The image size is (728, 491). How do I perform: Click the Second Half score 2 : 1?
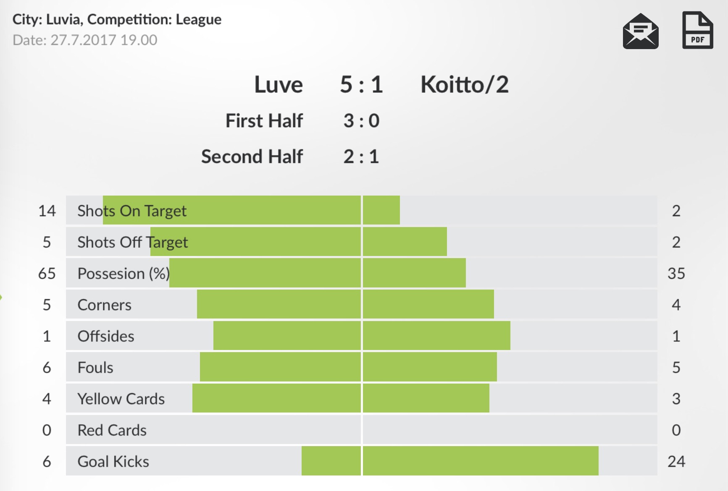click(361, 157)
